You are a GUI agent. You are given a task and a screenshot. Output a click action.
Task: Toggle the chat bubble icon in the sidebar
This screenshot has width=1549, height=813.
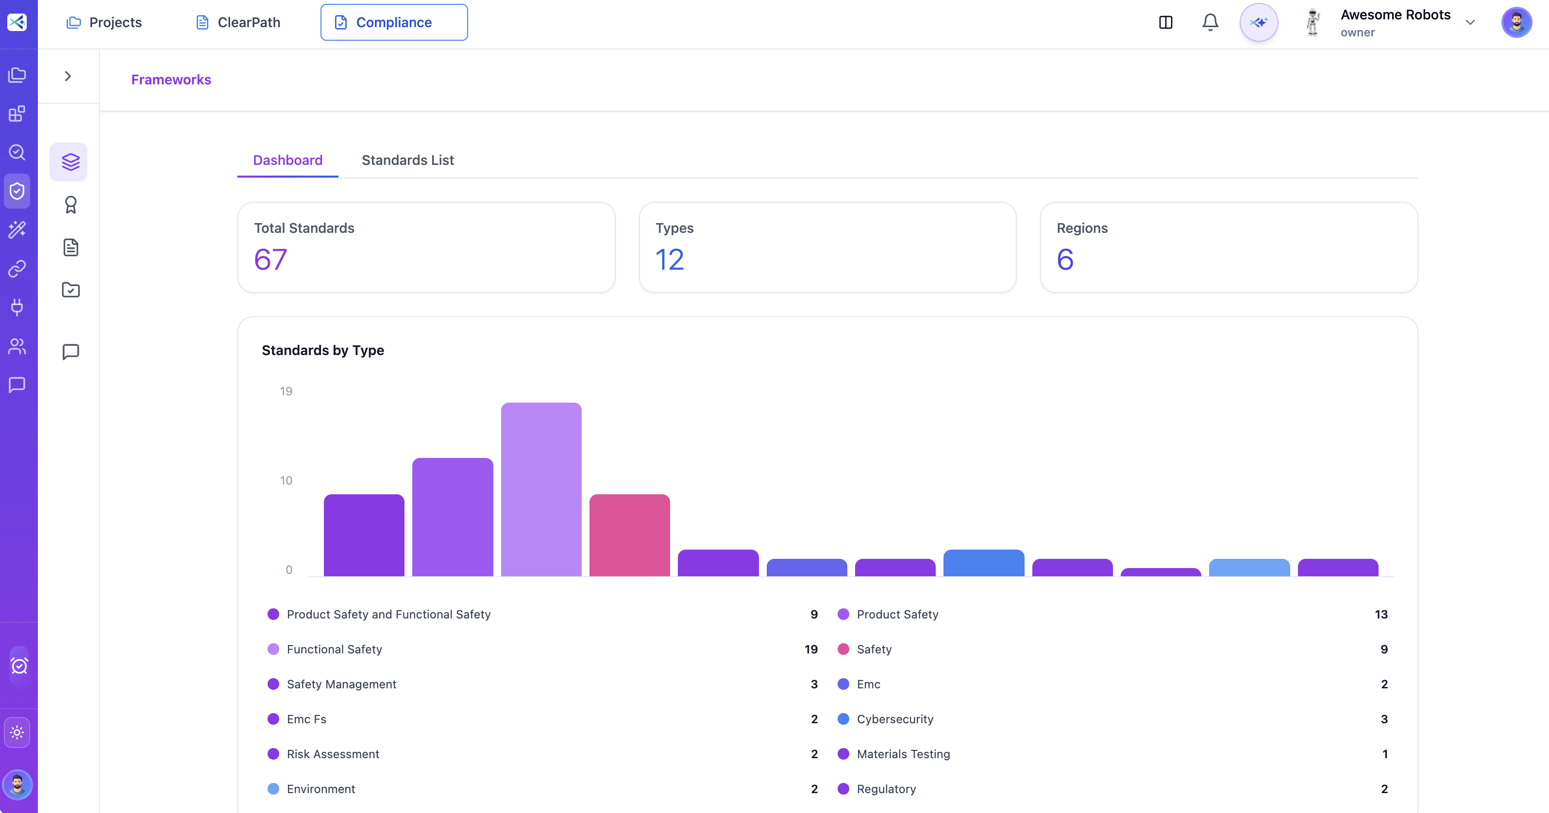click(x=17, y=385)
